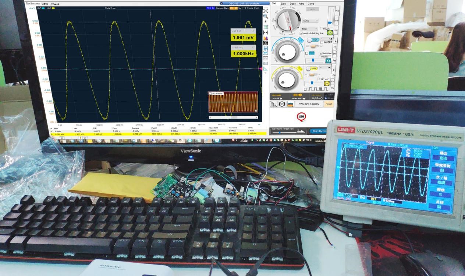
Task: Click the chB voltage rotary knob
Action: point(287,80)
